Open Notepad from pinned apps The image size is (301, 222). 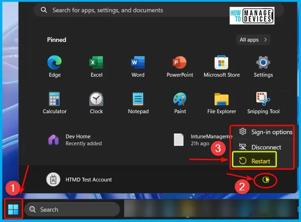tap(138, 103)
